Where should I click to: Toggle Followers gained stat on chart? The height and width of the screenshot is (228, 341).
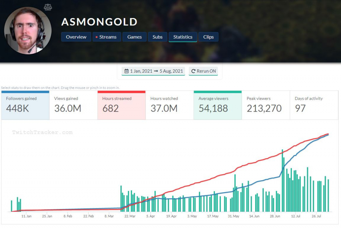click(x=25, y=105)
